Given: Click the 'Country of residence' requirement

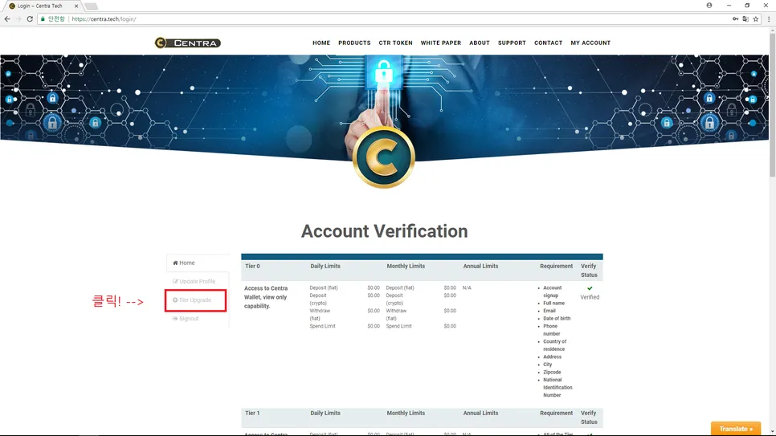Looking at the screenshot, I should (555, 345).
